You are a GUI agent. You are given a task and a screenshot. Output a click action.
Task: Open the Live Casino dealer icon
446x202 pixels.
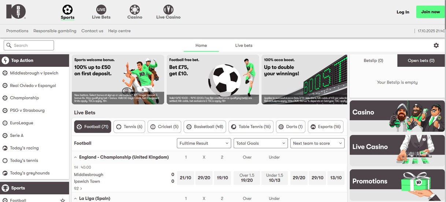click(168, 9)
